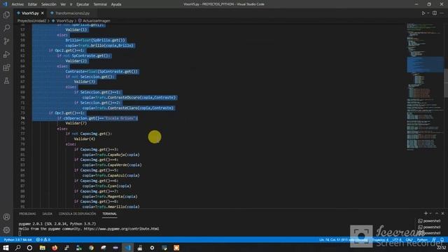The height and width of the screenshot is (252, 448).
Task: Create new terminal with plus icon
Action: coord(426,213)
